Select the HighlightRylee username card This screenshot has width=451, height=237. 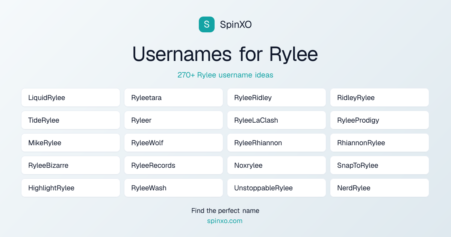[71, 188]
